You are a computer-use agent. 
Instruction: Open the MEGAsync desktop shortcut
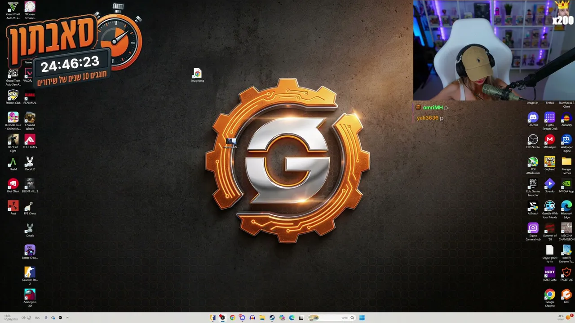point(550,141)
